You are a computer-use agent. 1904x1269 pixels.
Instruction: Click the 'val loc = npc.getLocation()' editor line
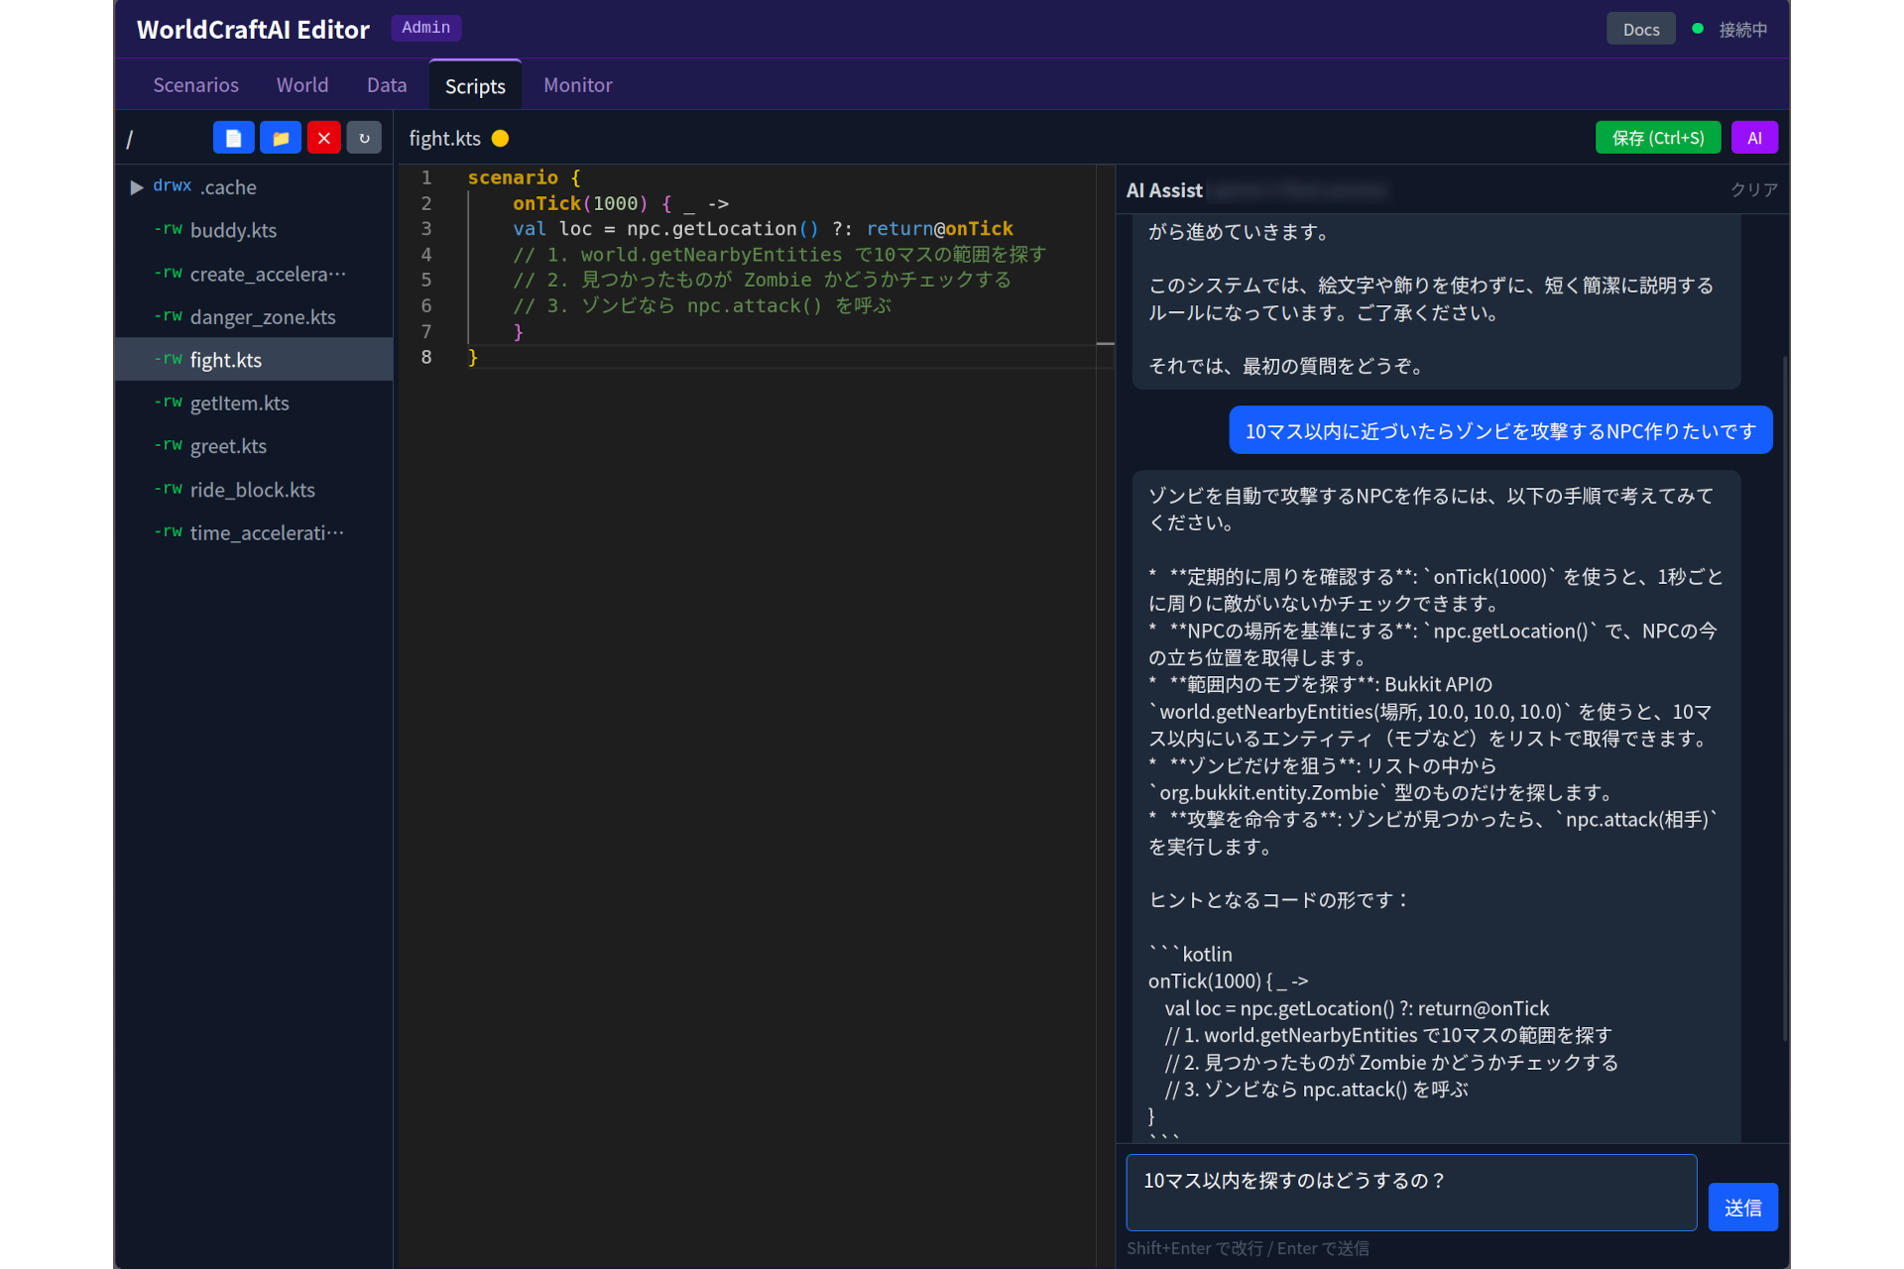pyautogui.click(x=763, y=229)
